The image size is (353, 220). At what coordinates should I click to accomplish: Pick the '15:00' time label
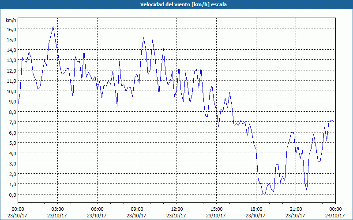pos(216,209)
